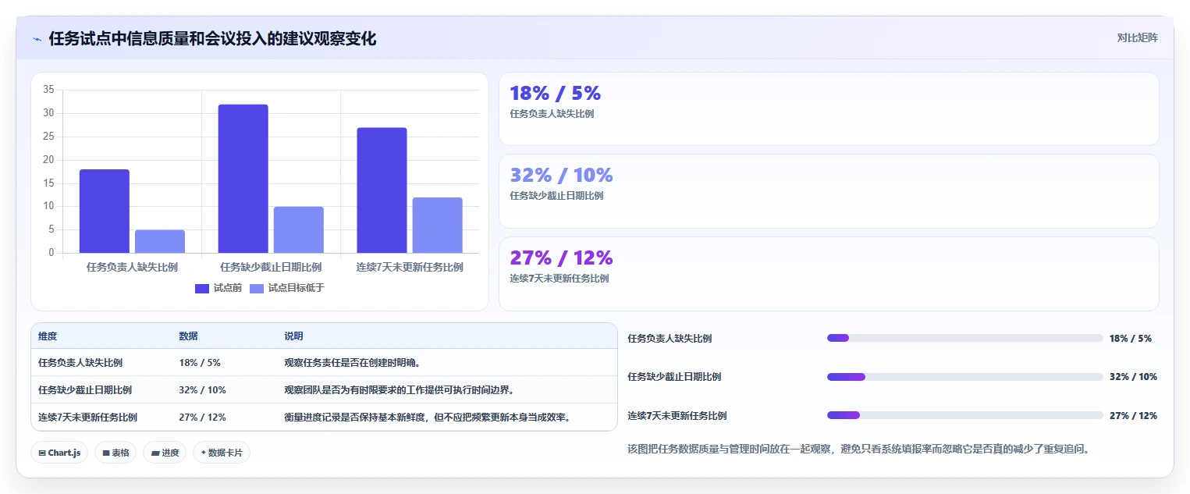Click the header icon beside the dashboard title
This screenshot has width=1190, height=494.
pos(37,39)
